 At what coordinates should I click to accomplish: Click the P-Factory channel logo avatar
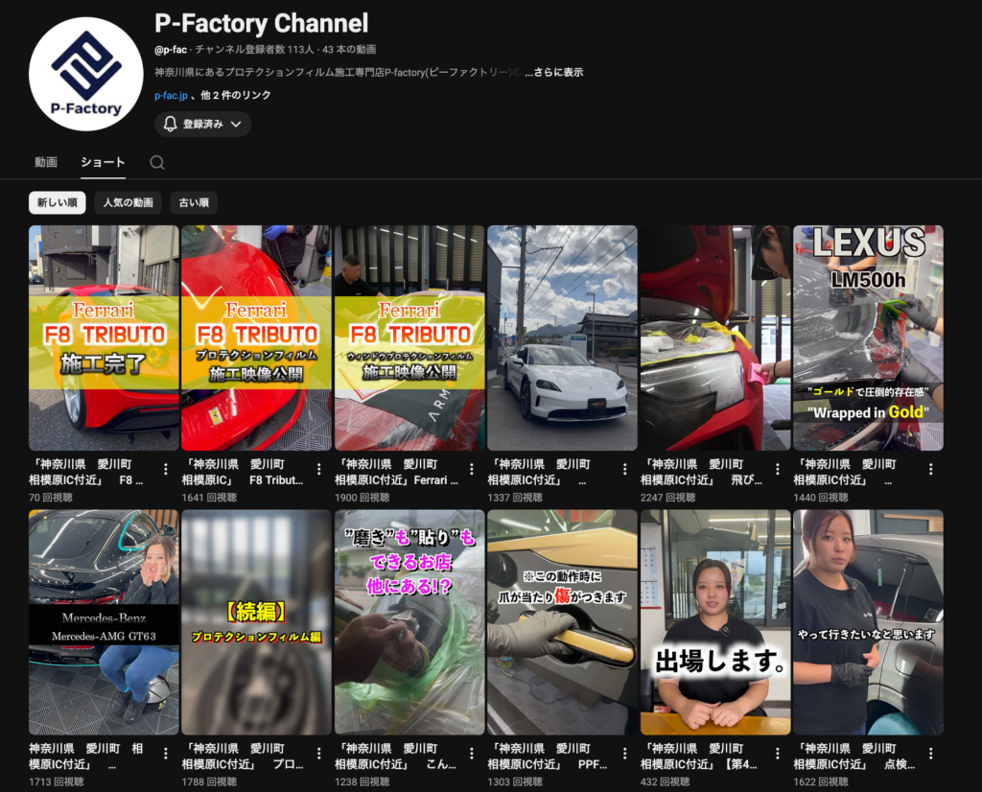pos(84,73)
